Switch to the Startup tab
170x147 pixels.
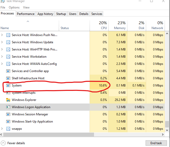[x=61, y=14]
